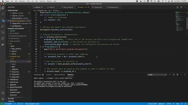Switch to the utils.ts editor tab
The image size is (188, 105).
38,7
